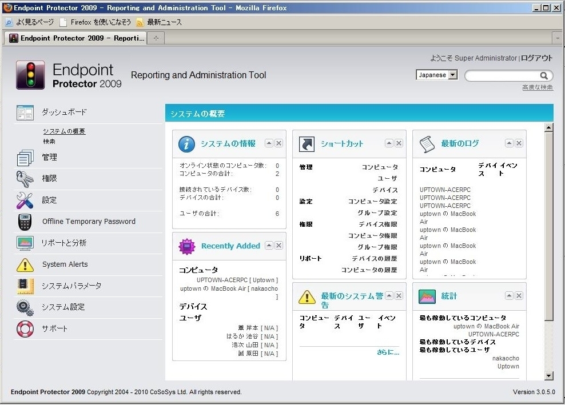Click the Endpoint Protector traffic light logo

coord(30,75)
